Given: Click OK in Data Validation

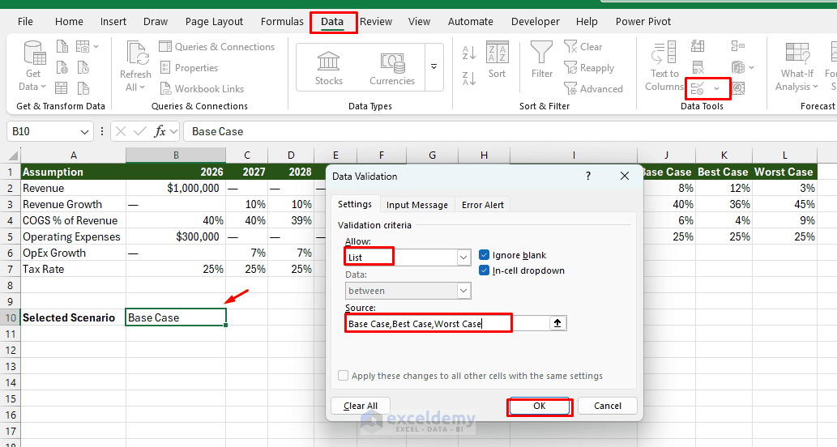Looking at the screenshot, I should click(x=539, y=406).
